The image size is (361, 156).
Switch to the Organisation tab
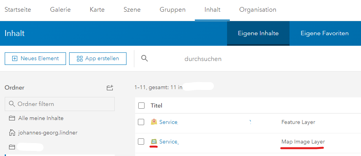[x=258, y=10]
